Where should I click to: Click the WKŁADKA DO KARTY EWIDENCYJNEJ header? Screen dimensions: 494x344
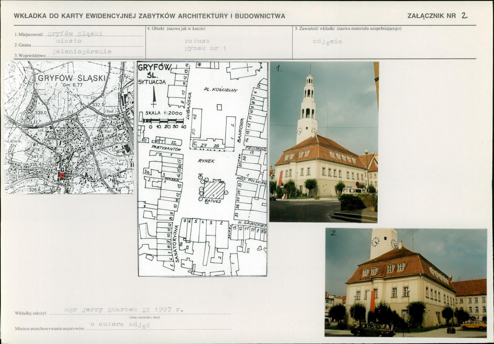coord(149,16)
